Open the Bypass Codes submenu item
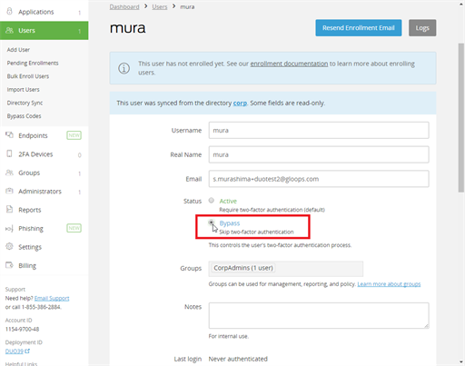 point(24,116)
